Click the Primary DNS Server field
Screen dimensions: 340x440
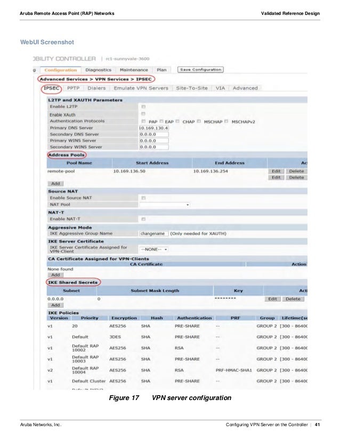(x=154, y=128)
